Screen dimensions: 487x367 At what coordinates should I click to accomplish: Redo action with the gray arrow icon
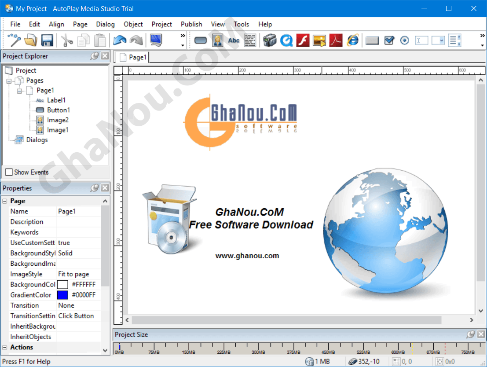[136, 40]
